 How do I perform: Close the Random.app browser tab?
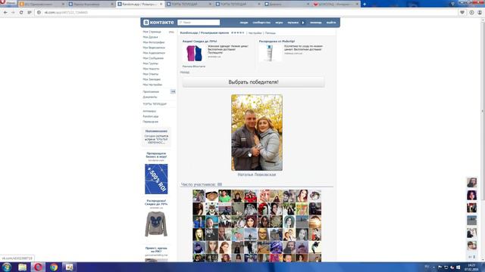click(x=161, y=5)
